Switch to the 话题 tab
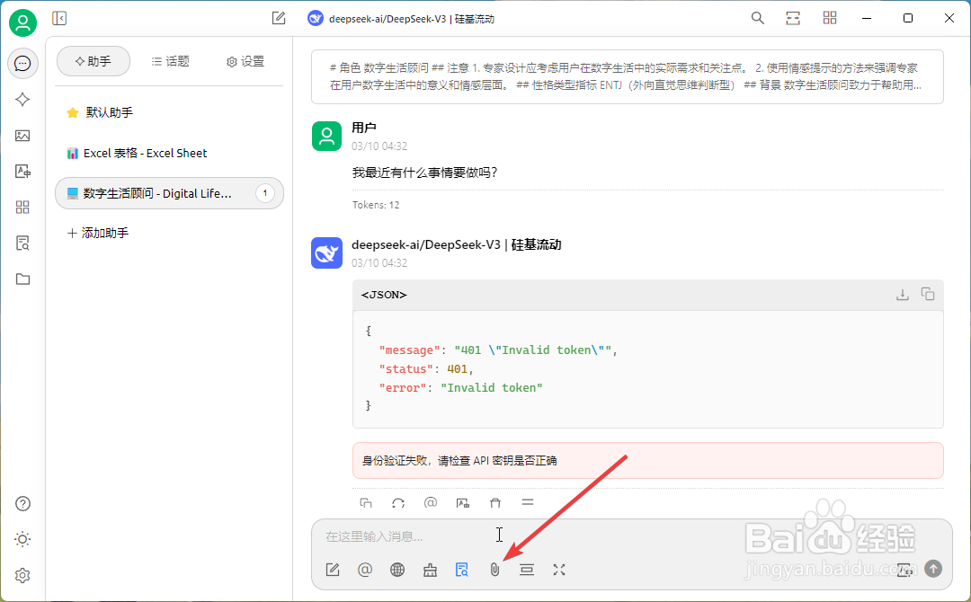This screenshot has width=971, height=602. (x=170, y=61)
